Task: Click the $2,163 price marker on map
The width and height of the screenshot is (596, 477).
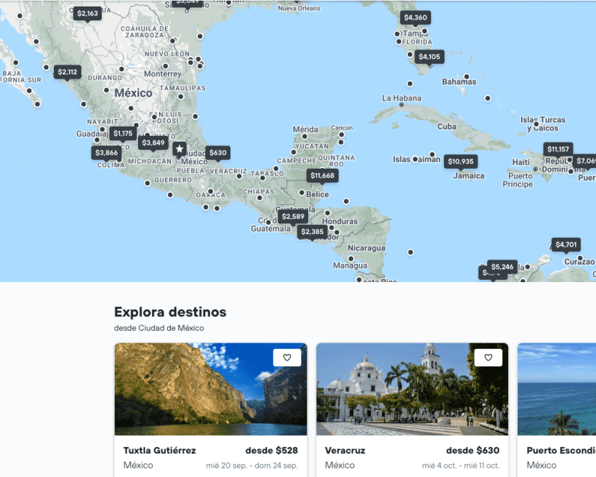Action: [88, 13]
